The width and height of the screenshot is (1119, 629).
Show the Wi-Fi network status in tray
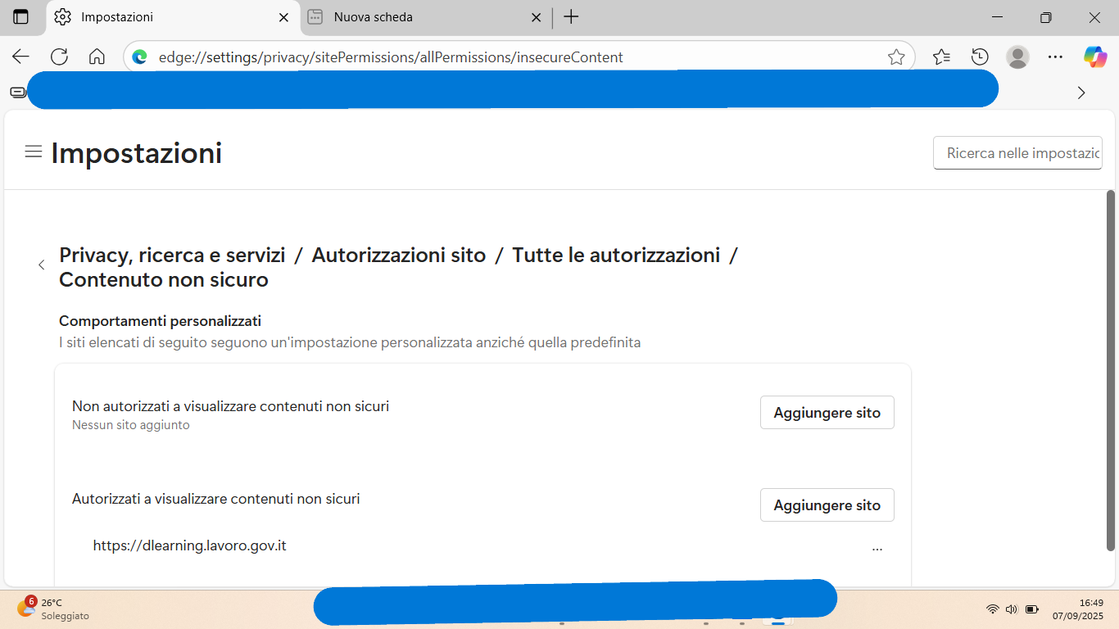click(993, 609)
